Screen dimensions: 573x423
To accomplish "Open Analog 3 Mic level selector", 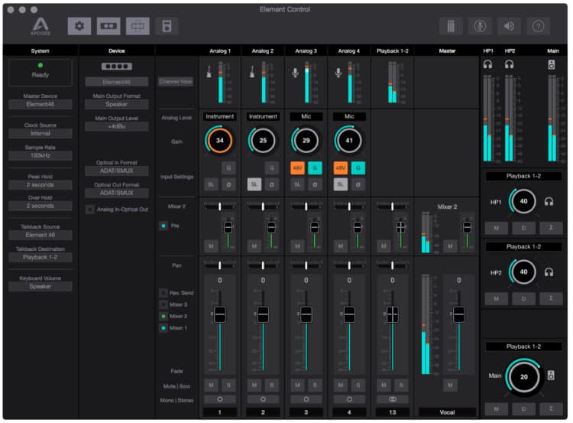I will click(x=306, y=116).
